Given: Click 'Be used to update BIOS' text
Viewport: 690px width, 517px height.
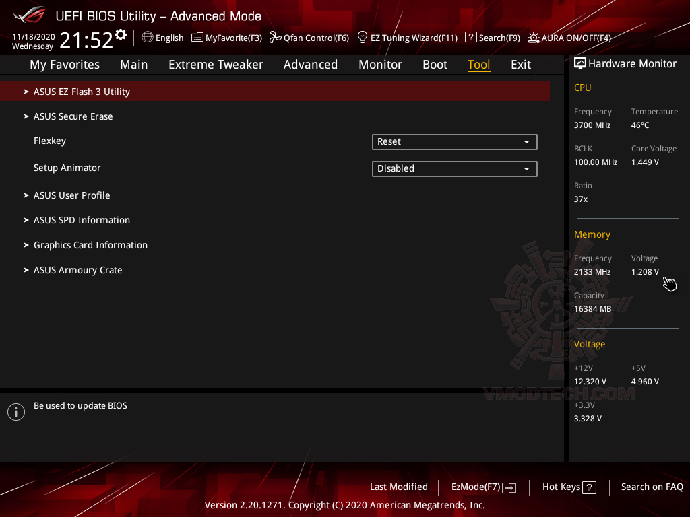Looking at the screenshot, I should point(81,406).
